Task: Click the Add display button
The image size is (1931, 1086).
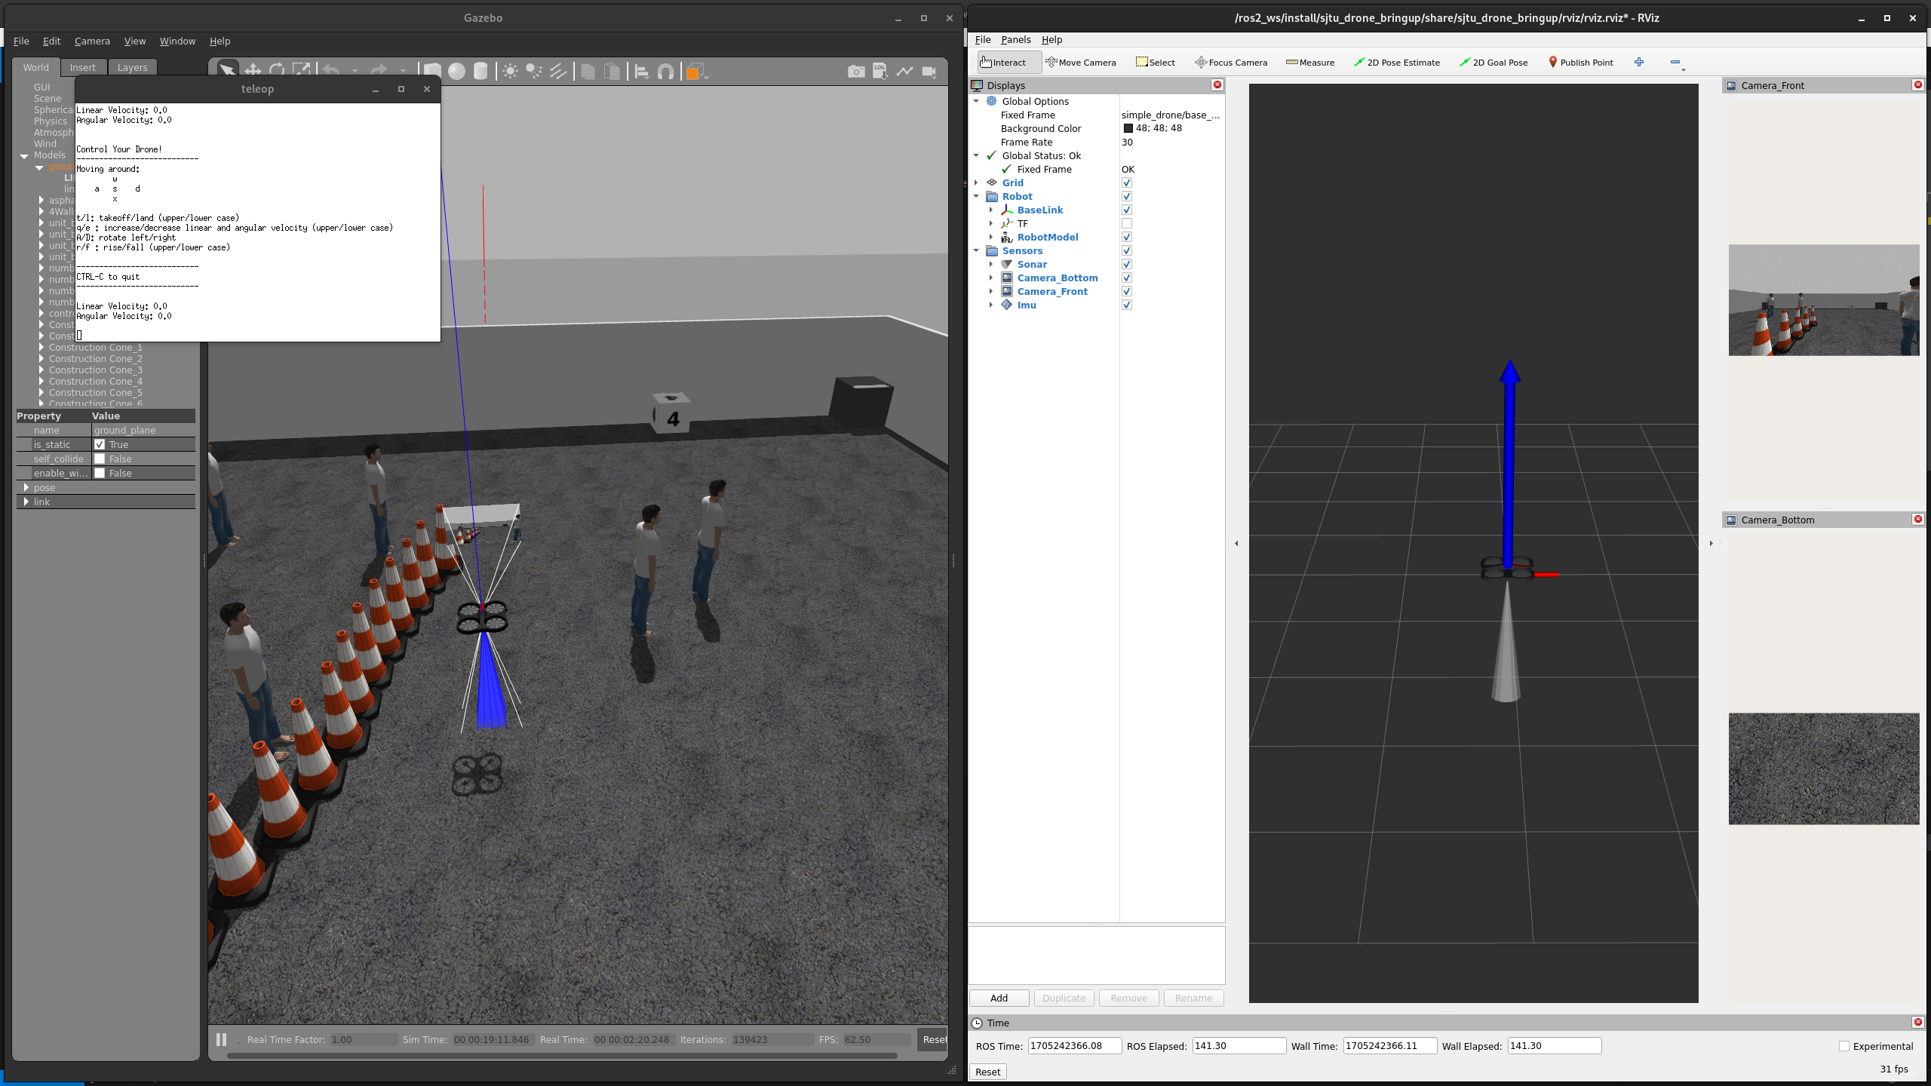Action: point(999,998)
